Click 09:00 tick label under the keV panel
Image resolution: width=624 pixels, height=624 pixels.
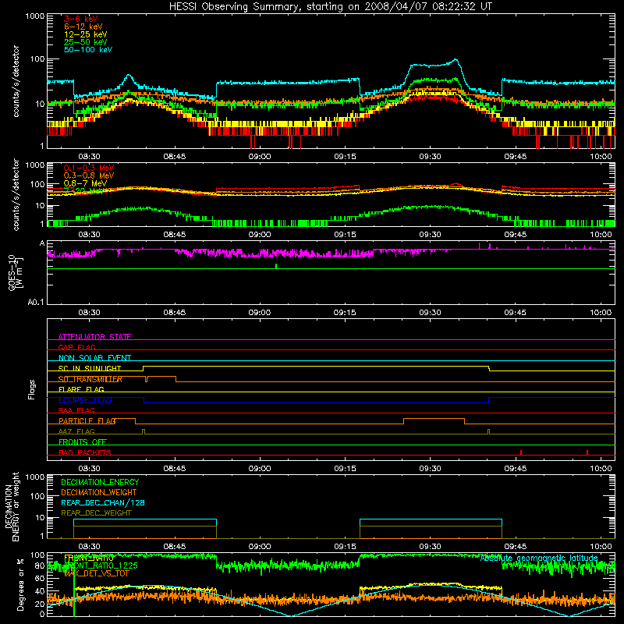point(260,157)
